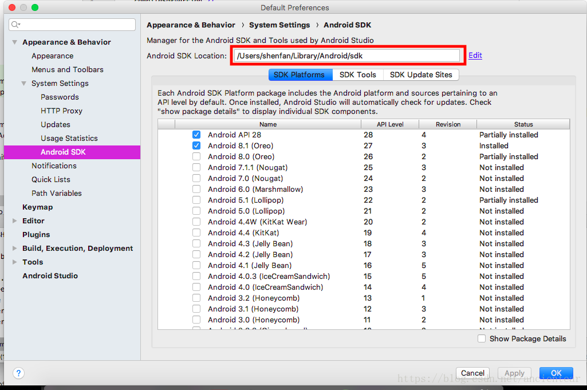587x390 pixels.
Task: Click the Android SDK Location path field
Action: 346,56
